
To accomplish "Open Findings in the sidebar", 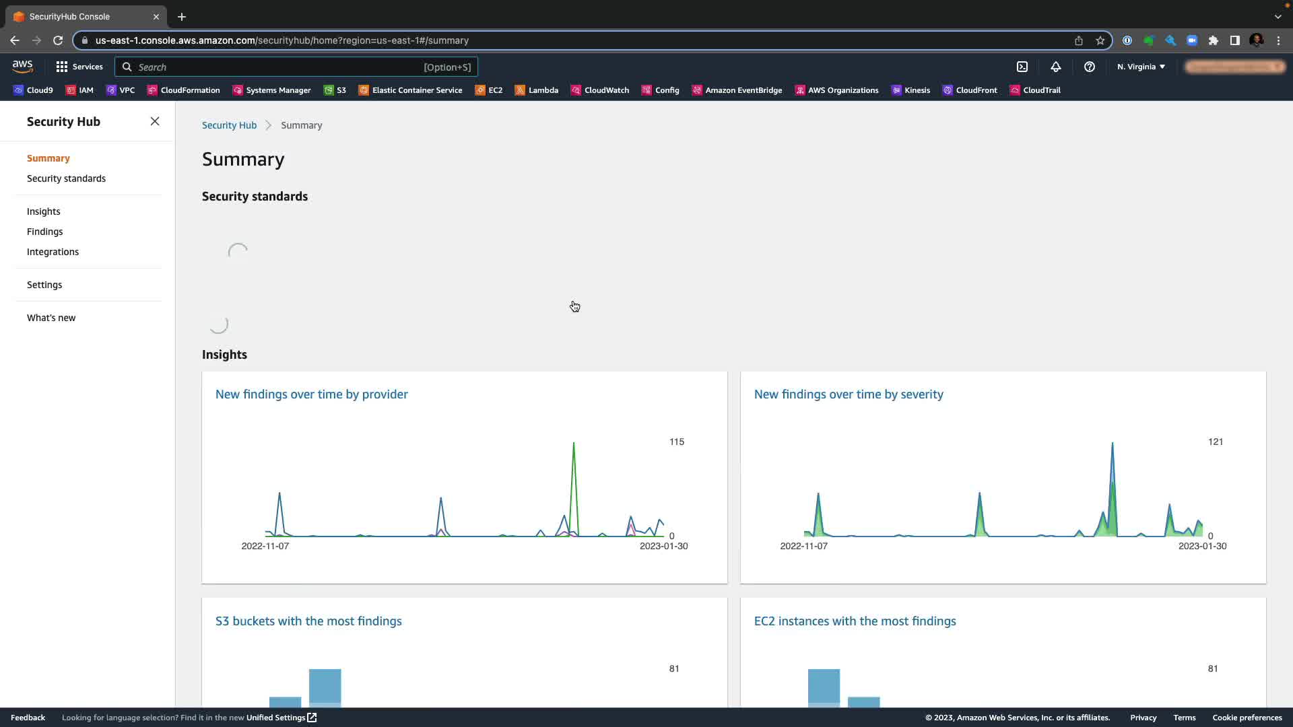I will pyautogui.click(x=44, y=232).
